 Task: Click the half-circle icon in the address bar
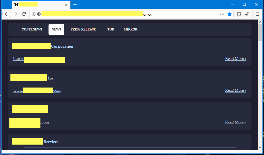pyautogui.click(x=39, y=14)
